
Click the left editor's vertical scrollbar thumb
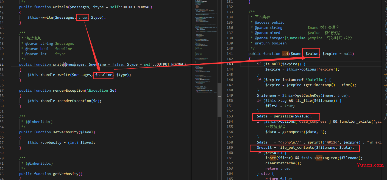[x=219, y=100]
